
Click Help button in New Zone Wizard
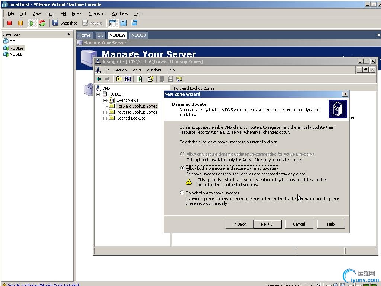coord(331,224)
